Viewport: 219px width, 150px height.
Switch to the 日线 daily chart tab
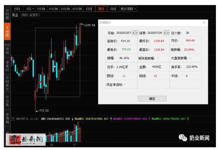coord(89,9)
